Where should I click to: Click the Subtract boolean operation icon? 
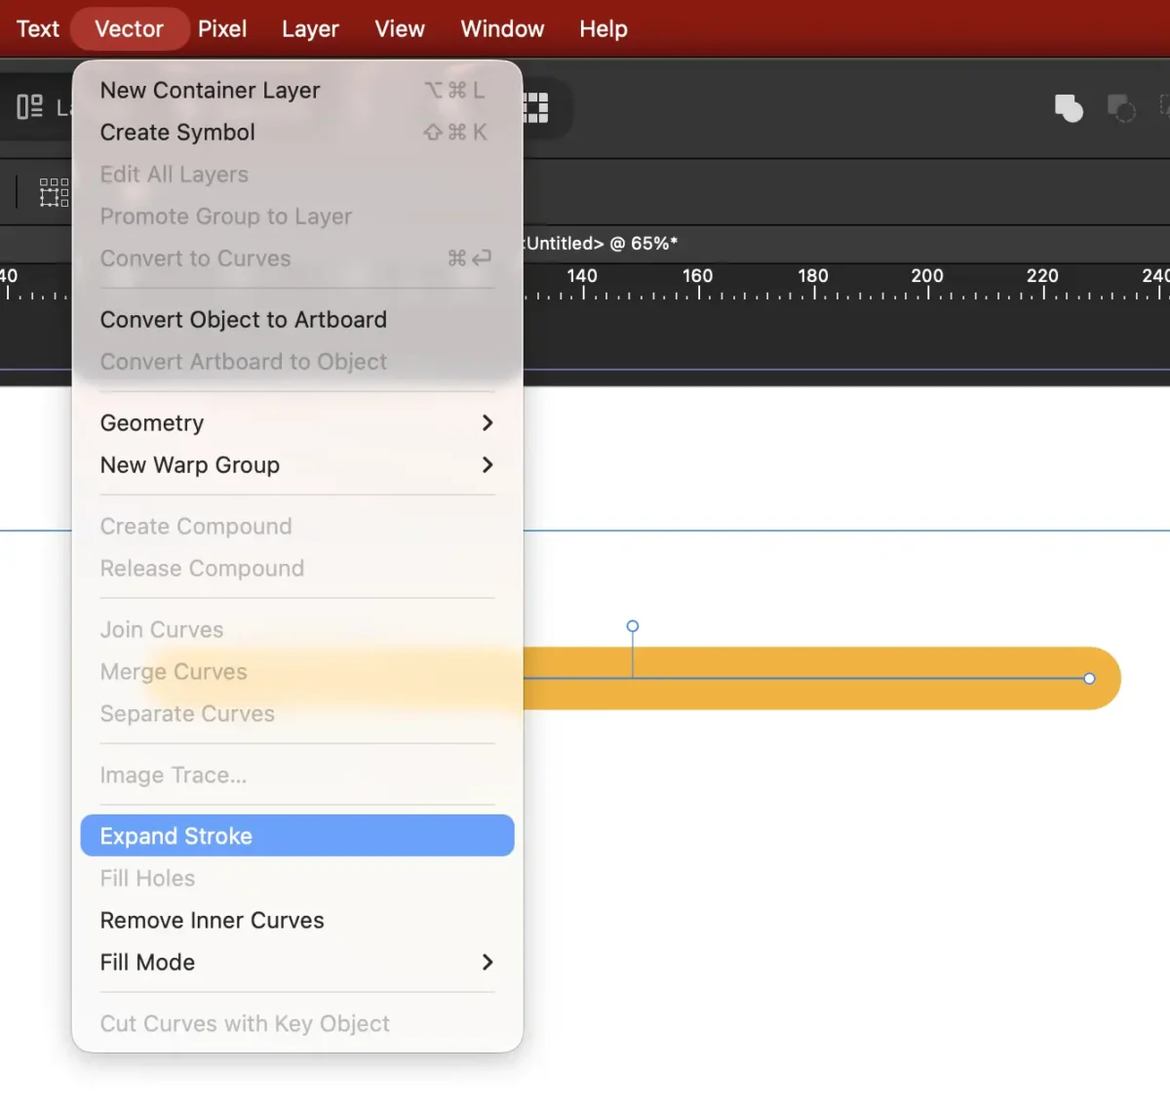coord(1121,107)
